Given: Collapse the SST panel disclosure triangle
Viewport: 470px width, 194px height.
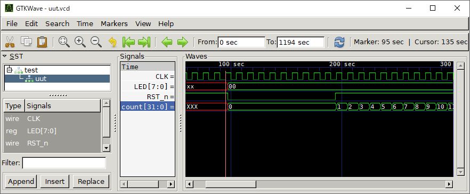Looking at the screenshot, I should [x=5, y=56].
